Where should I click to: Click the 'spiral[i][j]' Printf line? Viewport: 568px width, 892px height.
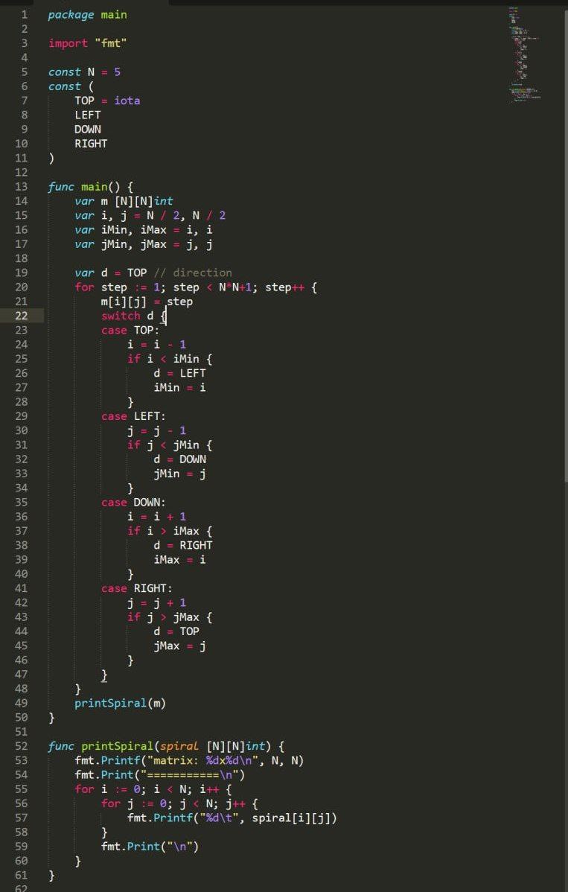point(232,818)
